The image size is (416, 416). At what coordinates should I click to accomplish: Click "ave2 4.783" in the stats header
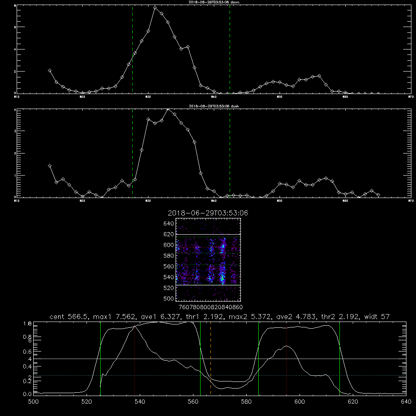tap(296, 317)
